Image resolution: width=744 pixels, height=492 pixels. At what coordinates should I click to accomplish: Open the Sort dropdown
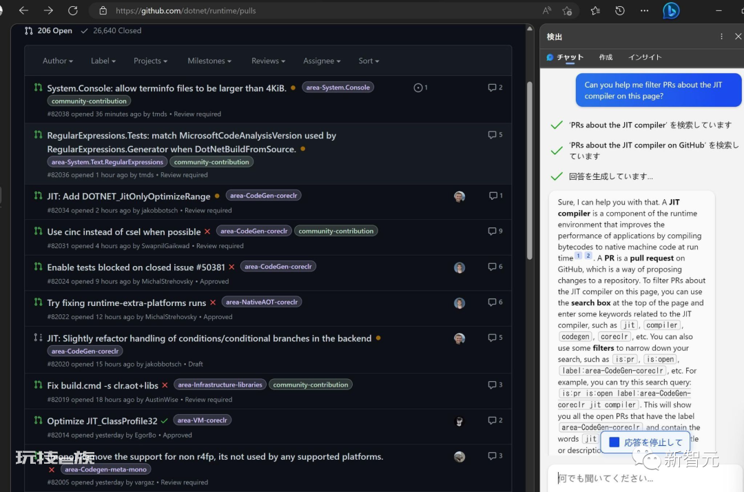[369, 61]
